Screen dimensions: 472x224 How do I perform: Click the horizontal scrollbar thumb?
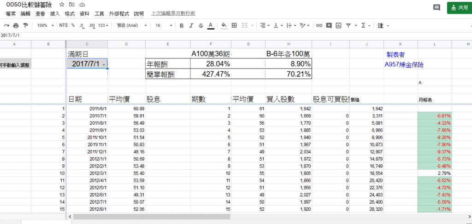[x=152, y=216]
